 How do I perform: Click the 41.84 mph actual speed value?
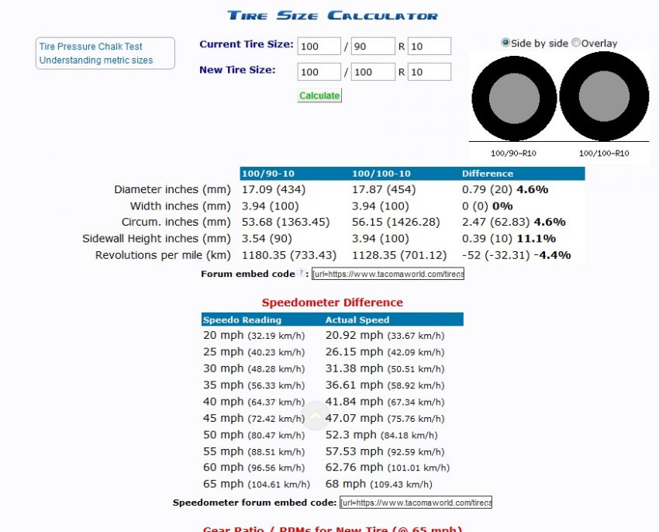385,402
